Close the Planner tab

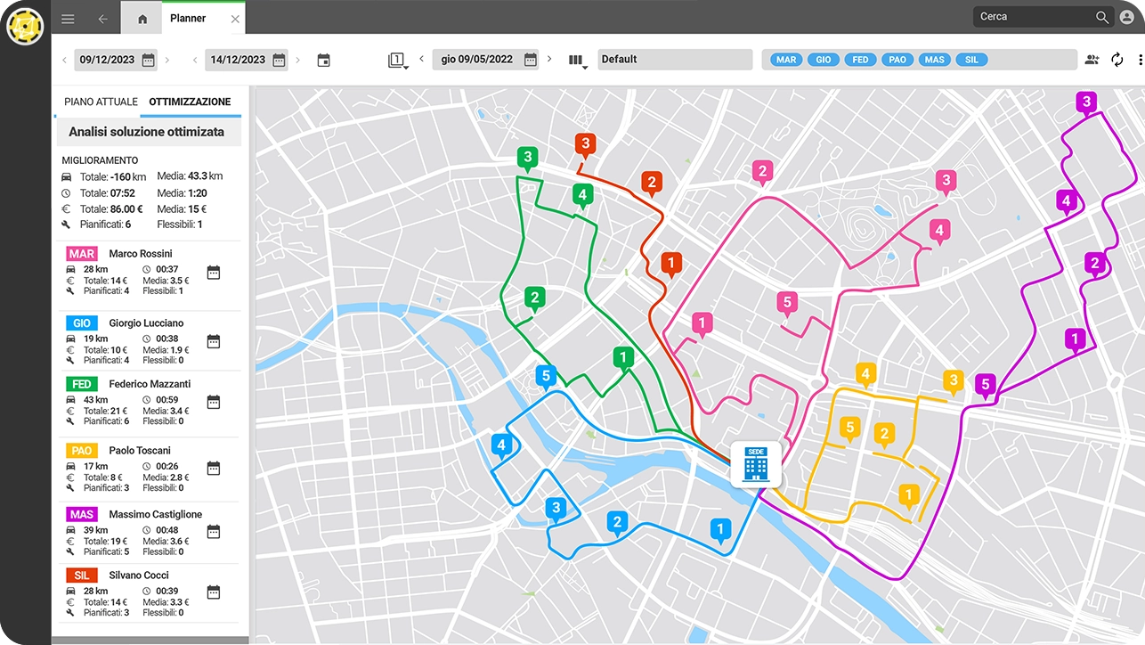tap(235, 19)
